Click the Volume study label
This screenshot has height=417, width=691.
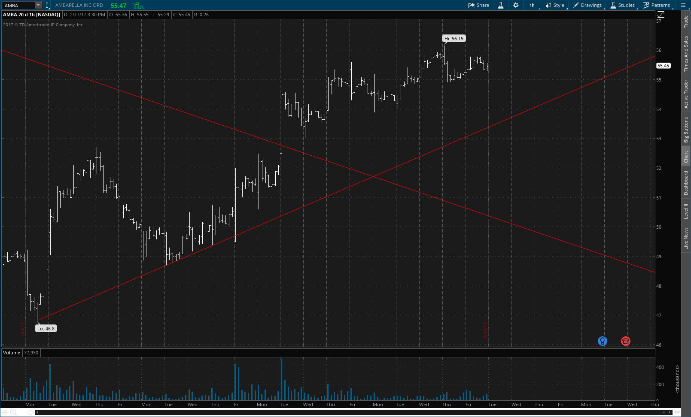(12, 353)
